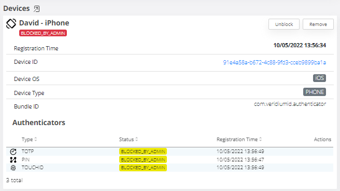Click the PHONE device type badge
Screen dimensions: 340x191
click(x=315, y=92)
